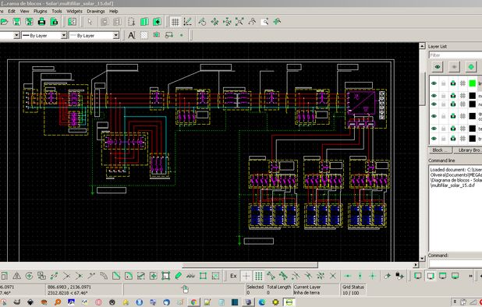Show all layers with eye button
Screen dimensions: 482x307
click(x=438, y=66)
